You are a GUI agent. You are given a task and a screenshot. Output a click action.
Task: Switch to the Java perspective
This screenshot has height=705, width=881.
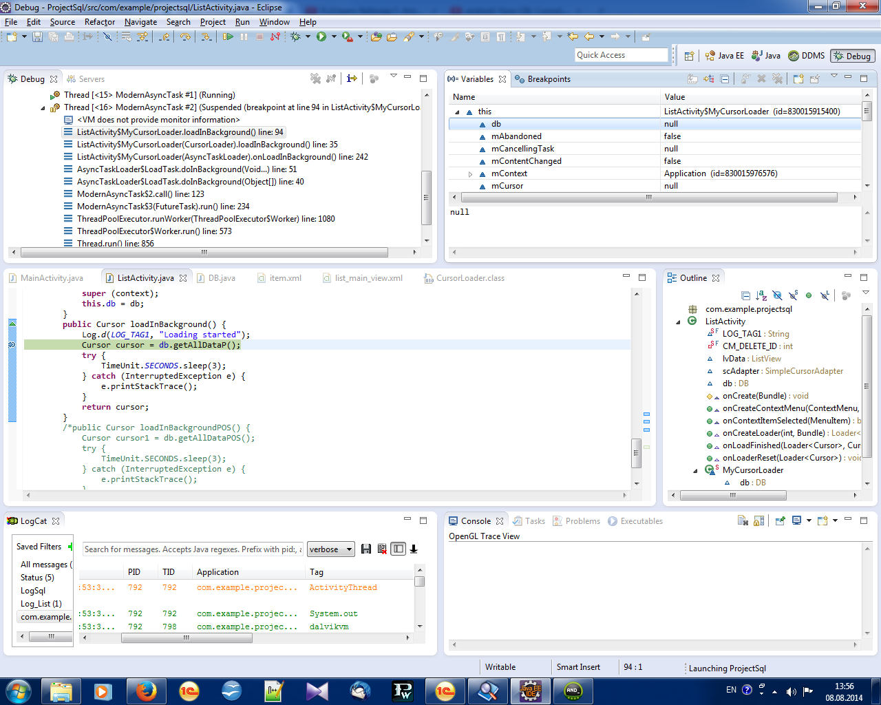point(766,56)
